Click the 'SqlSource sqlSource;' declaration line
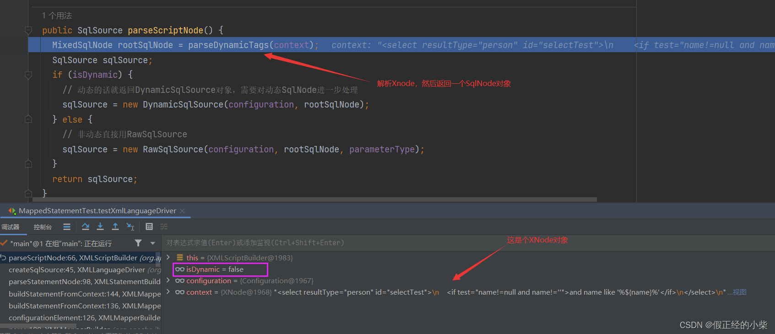 point(102,60)
